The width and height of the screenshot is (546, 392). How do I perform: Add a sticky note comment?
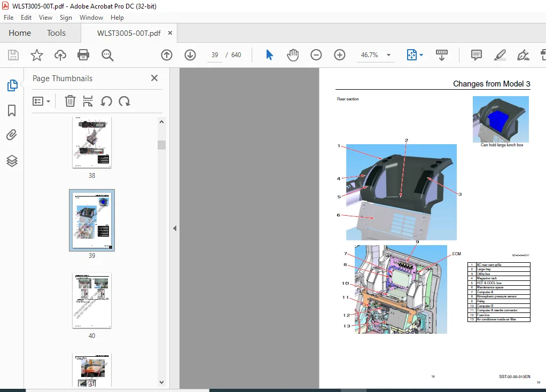tap(477, 55)
